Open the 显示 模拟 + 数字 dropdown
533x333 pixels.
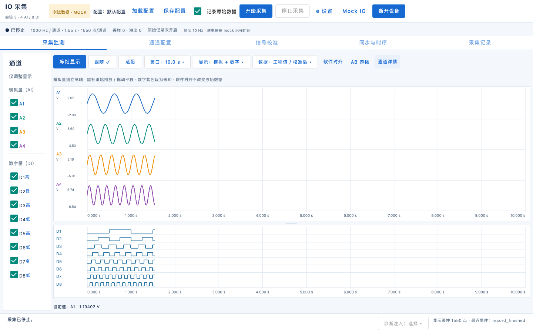point(221,62)
